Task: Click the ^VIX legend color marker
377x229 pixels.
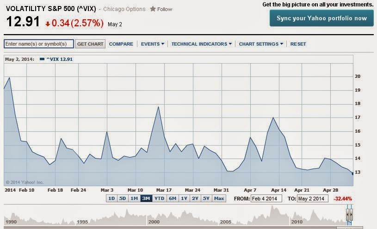Action: coord(42,59)
